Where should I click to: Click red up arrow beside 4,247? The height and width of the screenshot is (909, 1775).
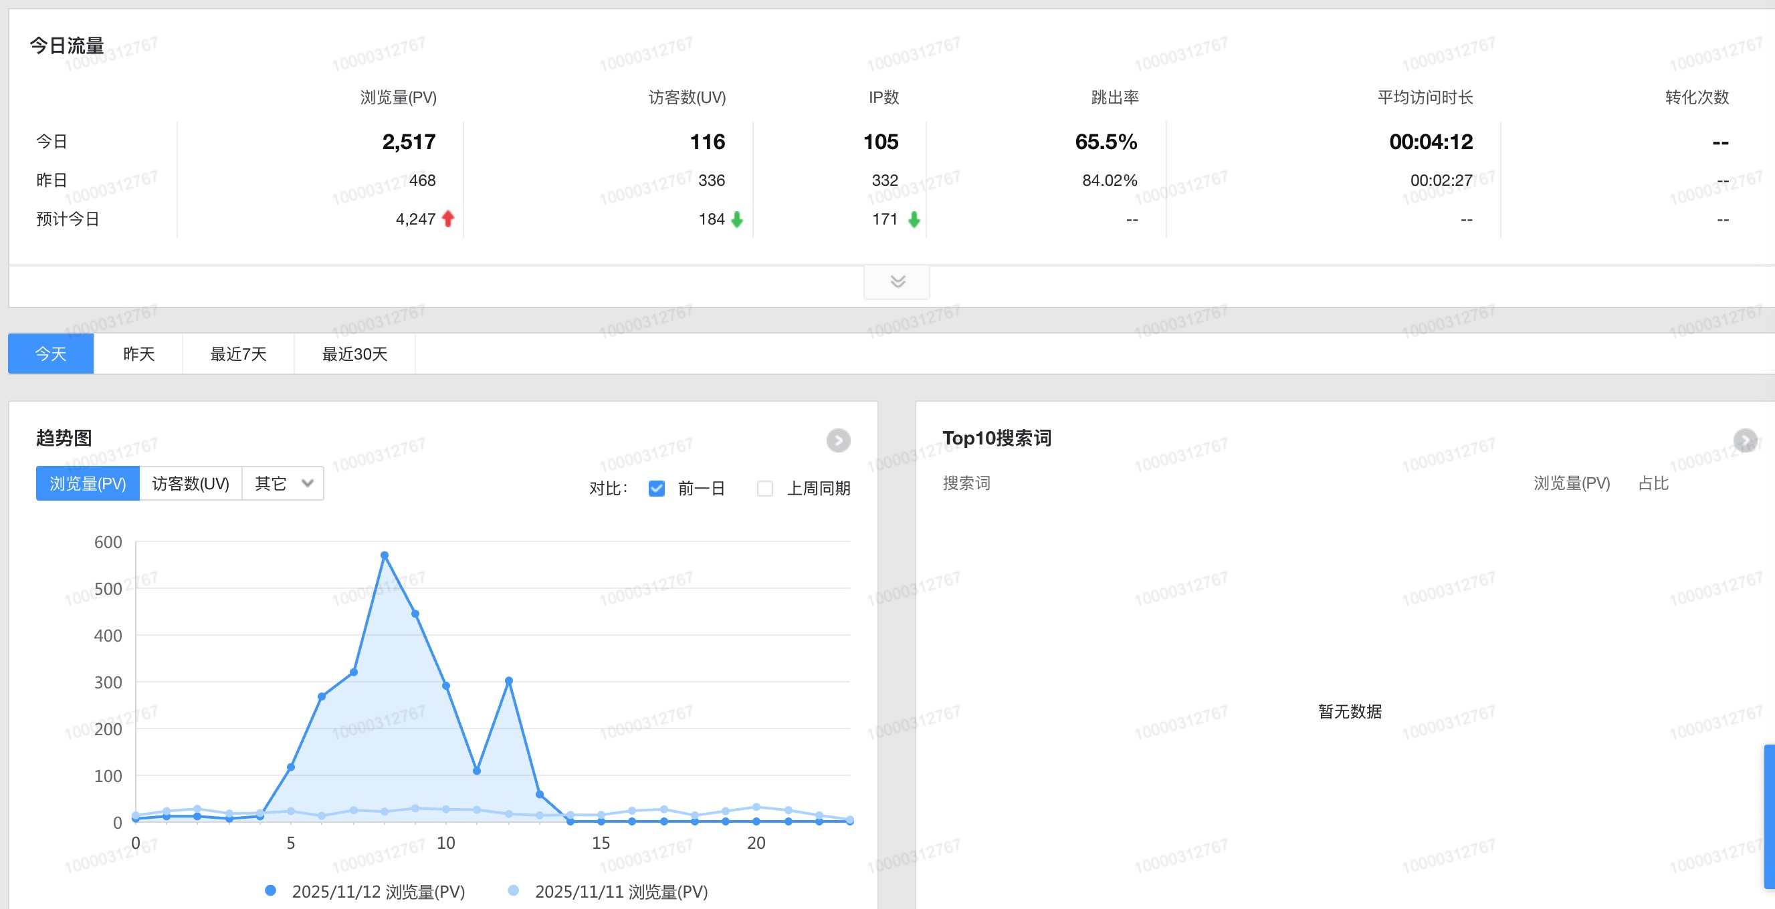pyautogui.click(x=448, y=219)
